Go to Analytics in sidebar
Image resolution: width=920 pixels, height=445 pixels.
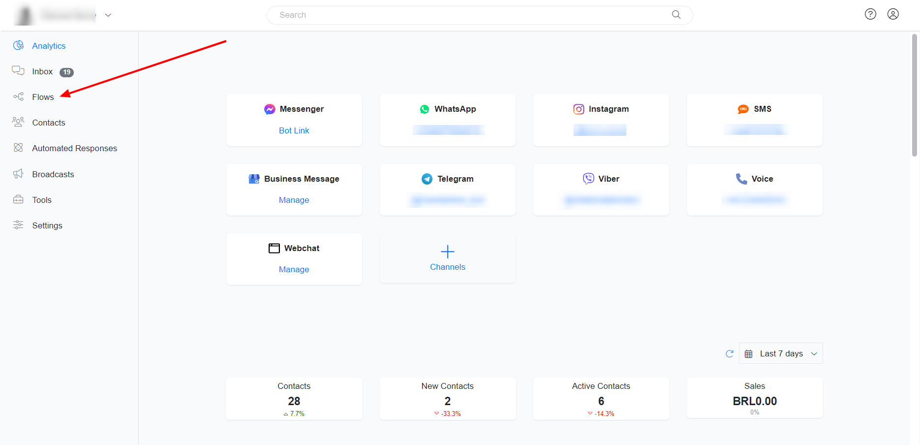coord(49,46)
